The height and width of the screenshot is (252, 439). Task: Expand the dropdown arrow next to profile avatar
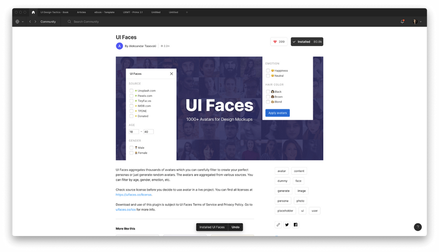point(421,21)
